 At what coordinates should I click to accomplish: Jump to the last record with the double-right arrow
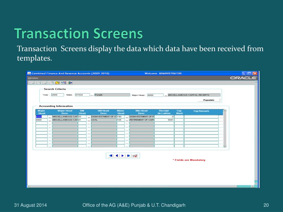pyautogui.click(x=129, y=156)
